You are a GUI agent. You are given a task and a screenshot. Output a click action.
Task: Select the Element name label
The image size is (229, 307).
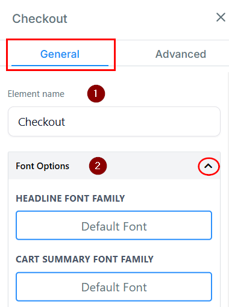(x=36, y=94)
